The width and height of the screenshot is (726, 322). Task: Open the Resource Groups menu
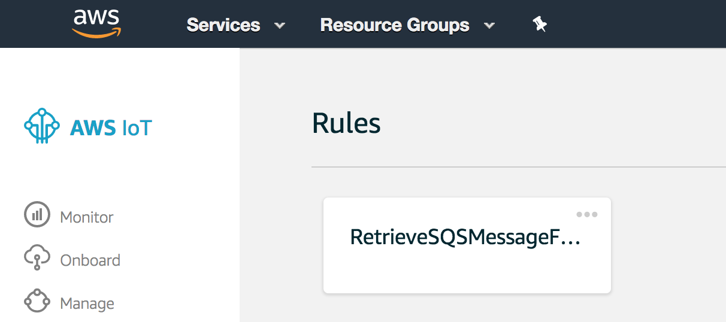(x=395, y=25)
